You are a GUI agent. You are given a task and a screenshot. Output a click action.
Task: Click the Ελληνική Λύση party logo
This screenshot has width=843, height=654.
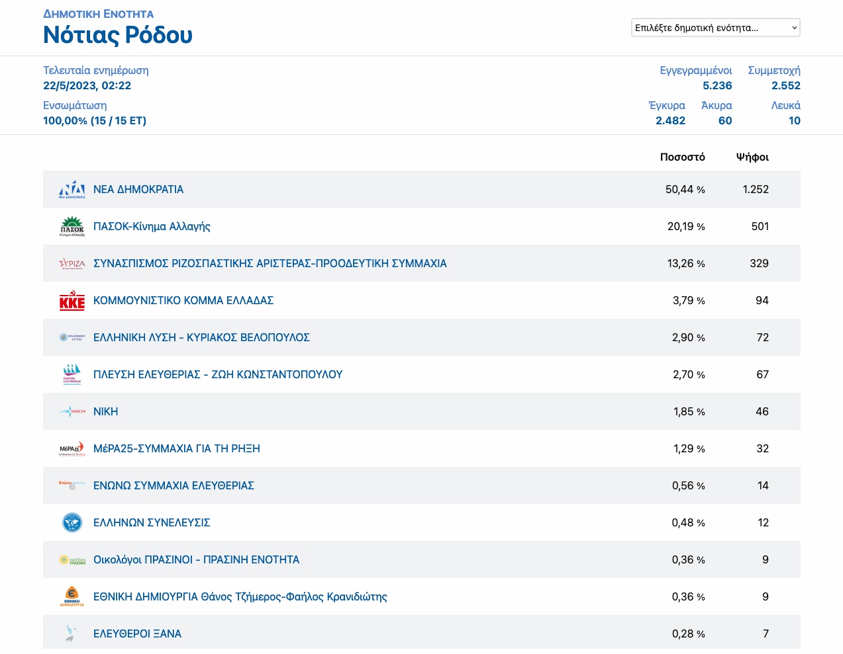point(72,337)
